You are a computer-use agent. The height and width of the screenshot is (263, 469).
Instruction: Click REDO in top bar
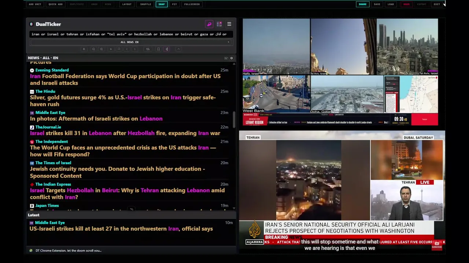pos(108,4)
